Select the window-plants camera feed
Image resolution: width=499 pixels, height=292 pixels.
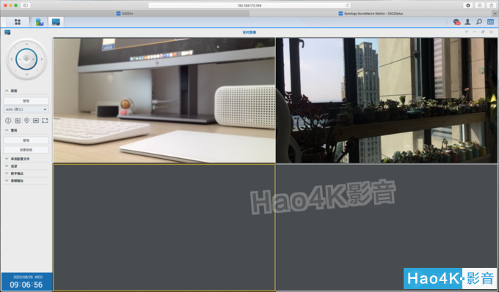(386, 100)
